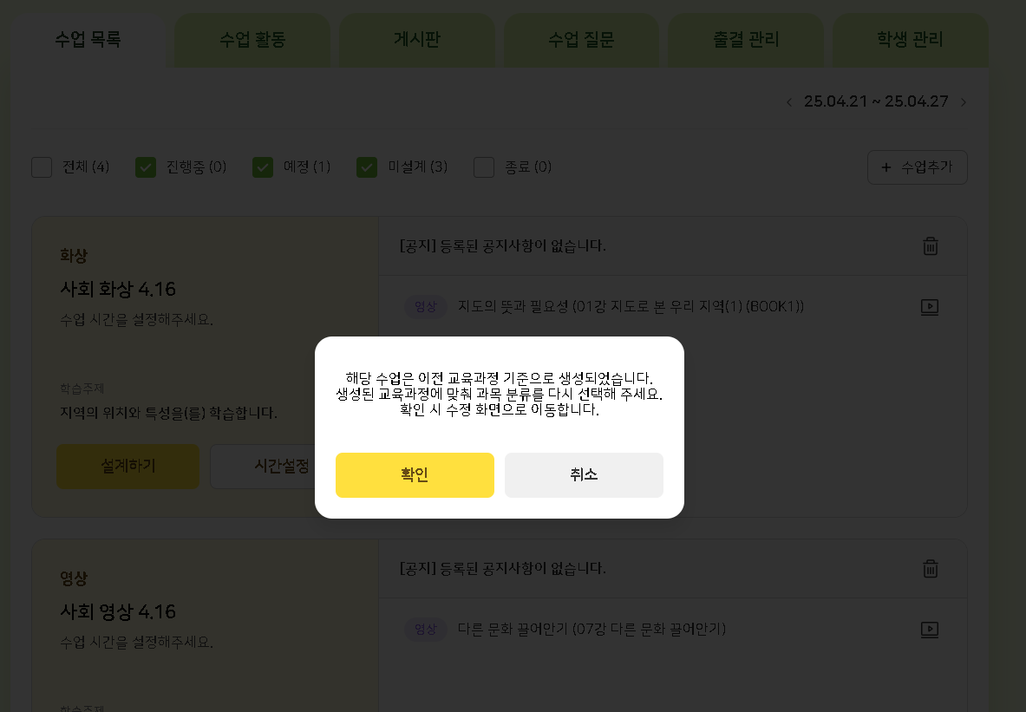The image size is (1026, 712).
Task: Click the 25.04.21 ~ 25.04.27 date range
Action: coord(876,101)
